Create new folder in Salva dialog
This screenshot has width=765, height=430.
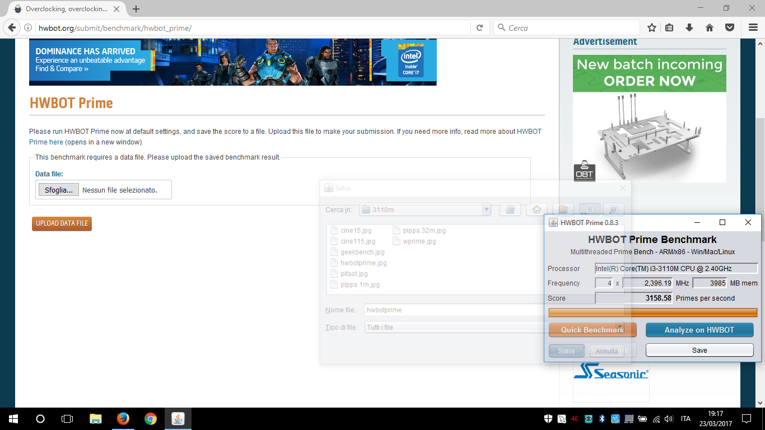pos(562,209)
